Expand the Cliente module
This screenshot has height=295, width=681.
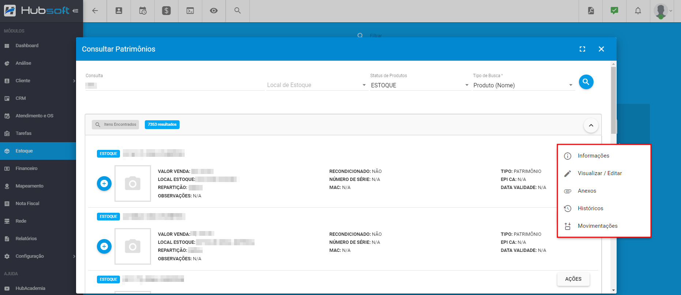coord(38,81)
